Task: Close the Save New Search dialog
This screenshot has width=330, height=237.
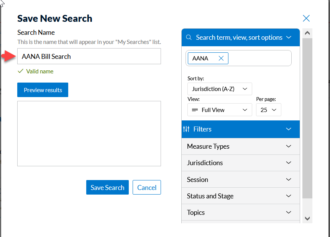Action: click(306, 18)
